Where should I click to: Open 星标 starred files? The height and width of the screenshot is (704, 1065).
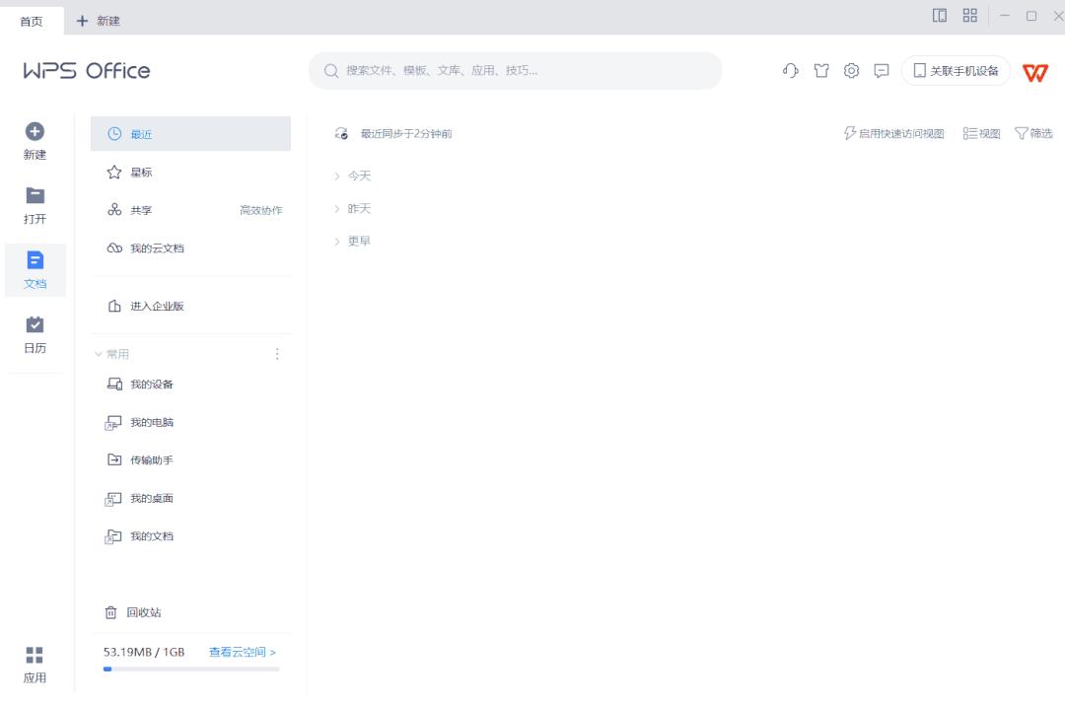tap(191, 173)
